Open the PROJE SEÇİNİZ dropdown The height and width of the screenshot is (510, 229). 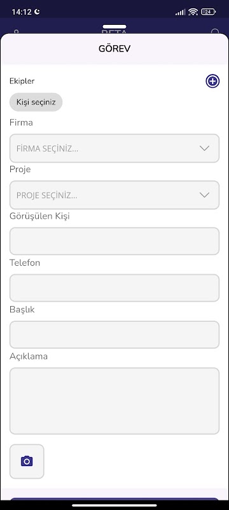click(114, 195)
